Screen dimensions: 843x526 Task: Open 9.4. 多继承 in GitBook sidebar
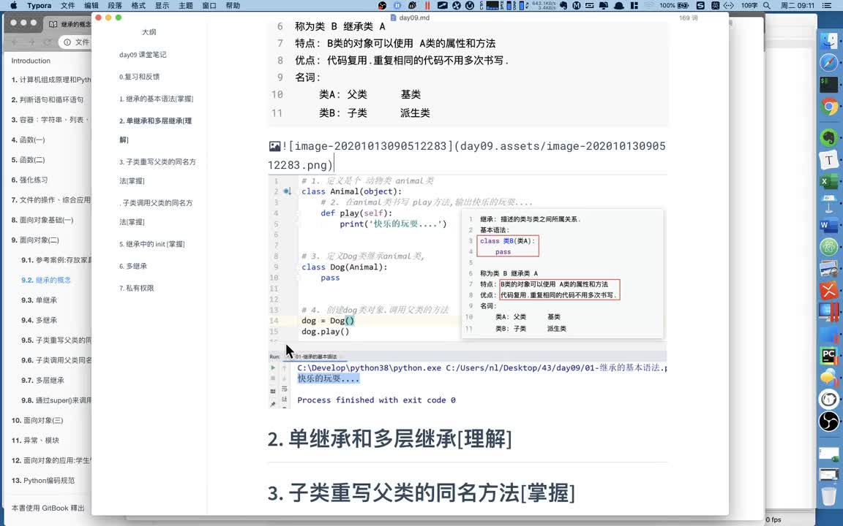tap(39, 321)
